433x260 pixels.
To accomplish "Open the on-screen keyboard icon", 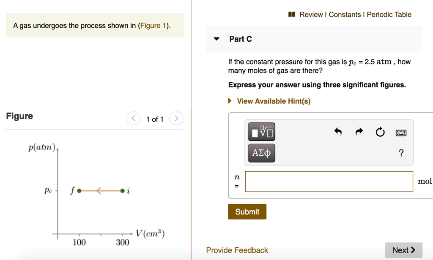I will point(400,132).
